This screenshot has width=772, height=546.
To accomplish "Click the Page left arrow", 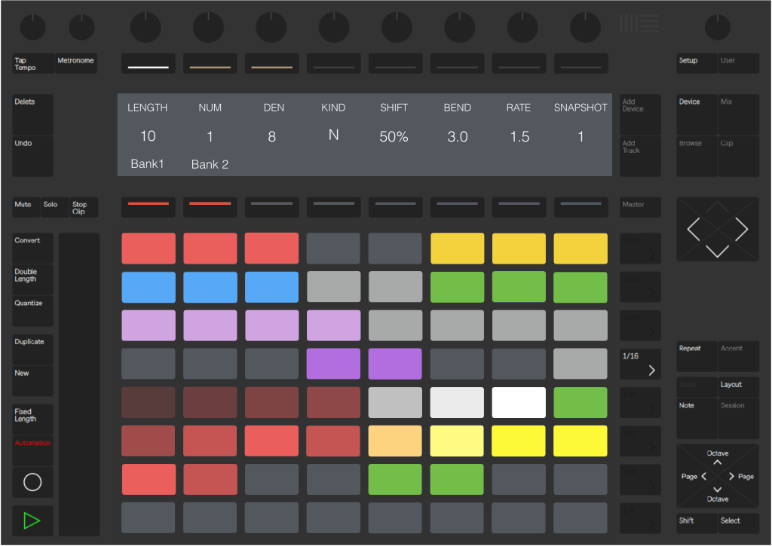I will [x=703, y=477].
